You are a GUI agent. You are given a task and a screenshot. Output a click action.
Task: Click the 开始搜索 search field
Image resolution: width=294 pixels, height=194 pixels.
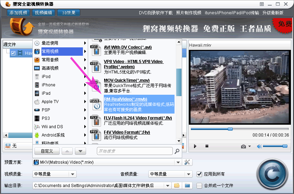[134, 151]
